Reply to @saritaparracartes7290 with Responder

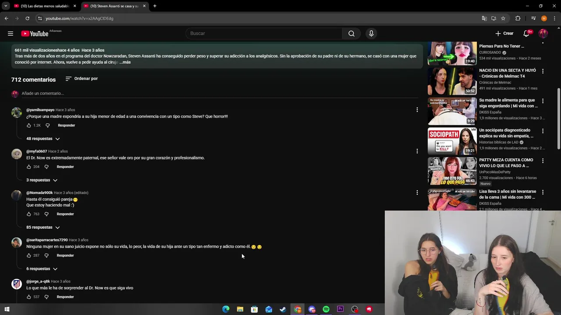point(65,255)
